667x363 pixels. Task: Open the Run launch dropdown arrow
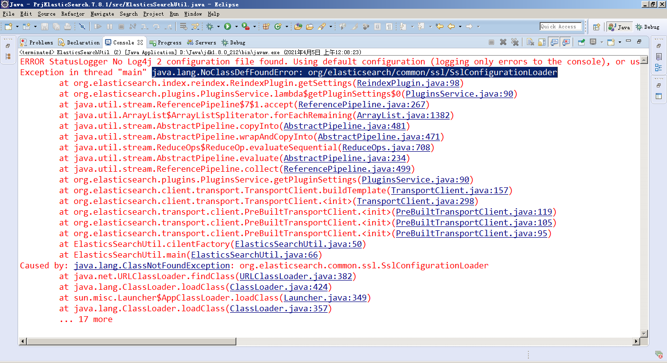236,26
